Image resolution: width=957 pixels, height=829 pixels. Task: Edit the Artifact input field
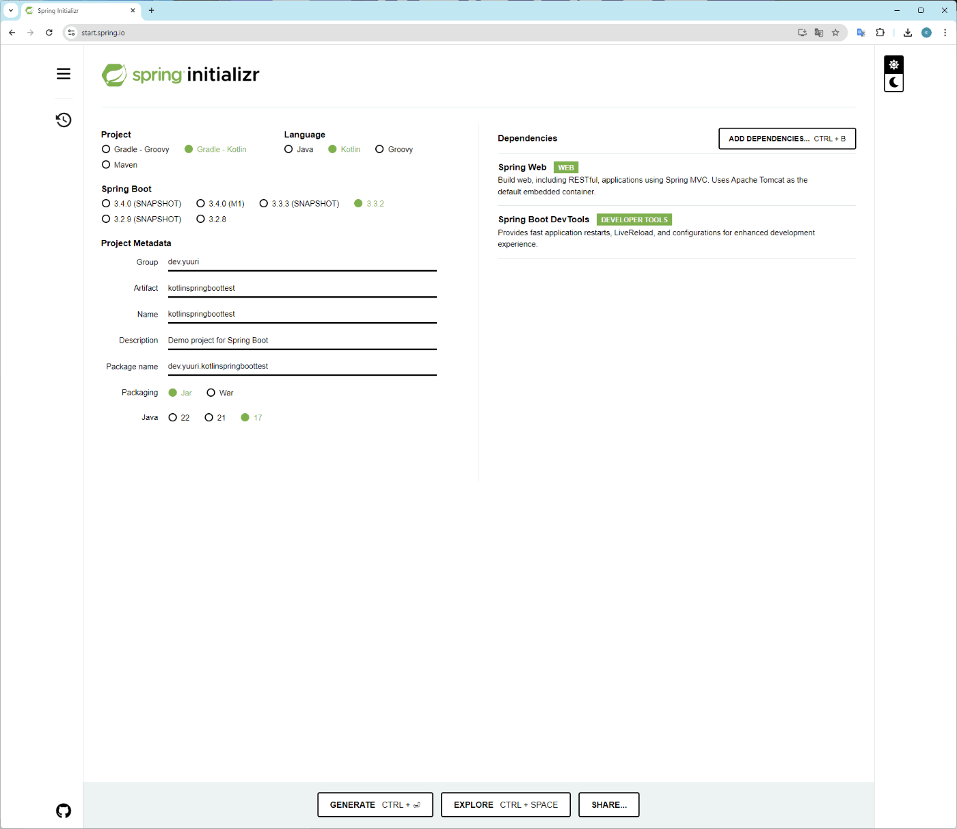(302, 288)
